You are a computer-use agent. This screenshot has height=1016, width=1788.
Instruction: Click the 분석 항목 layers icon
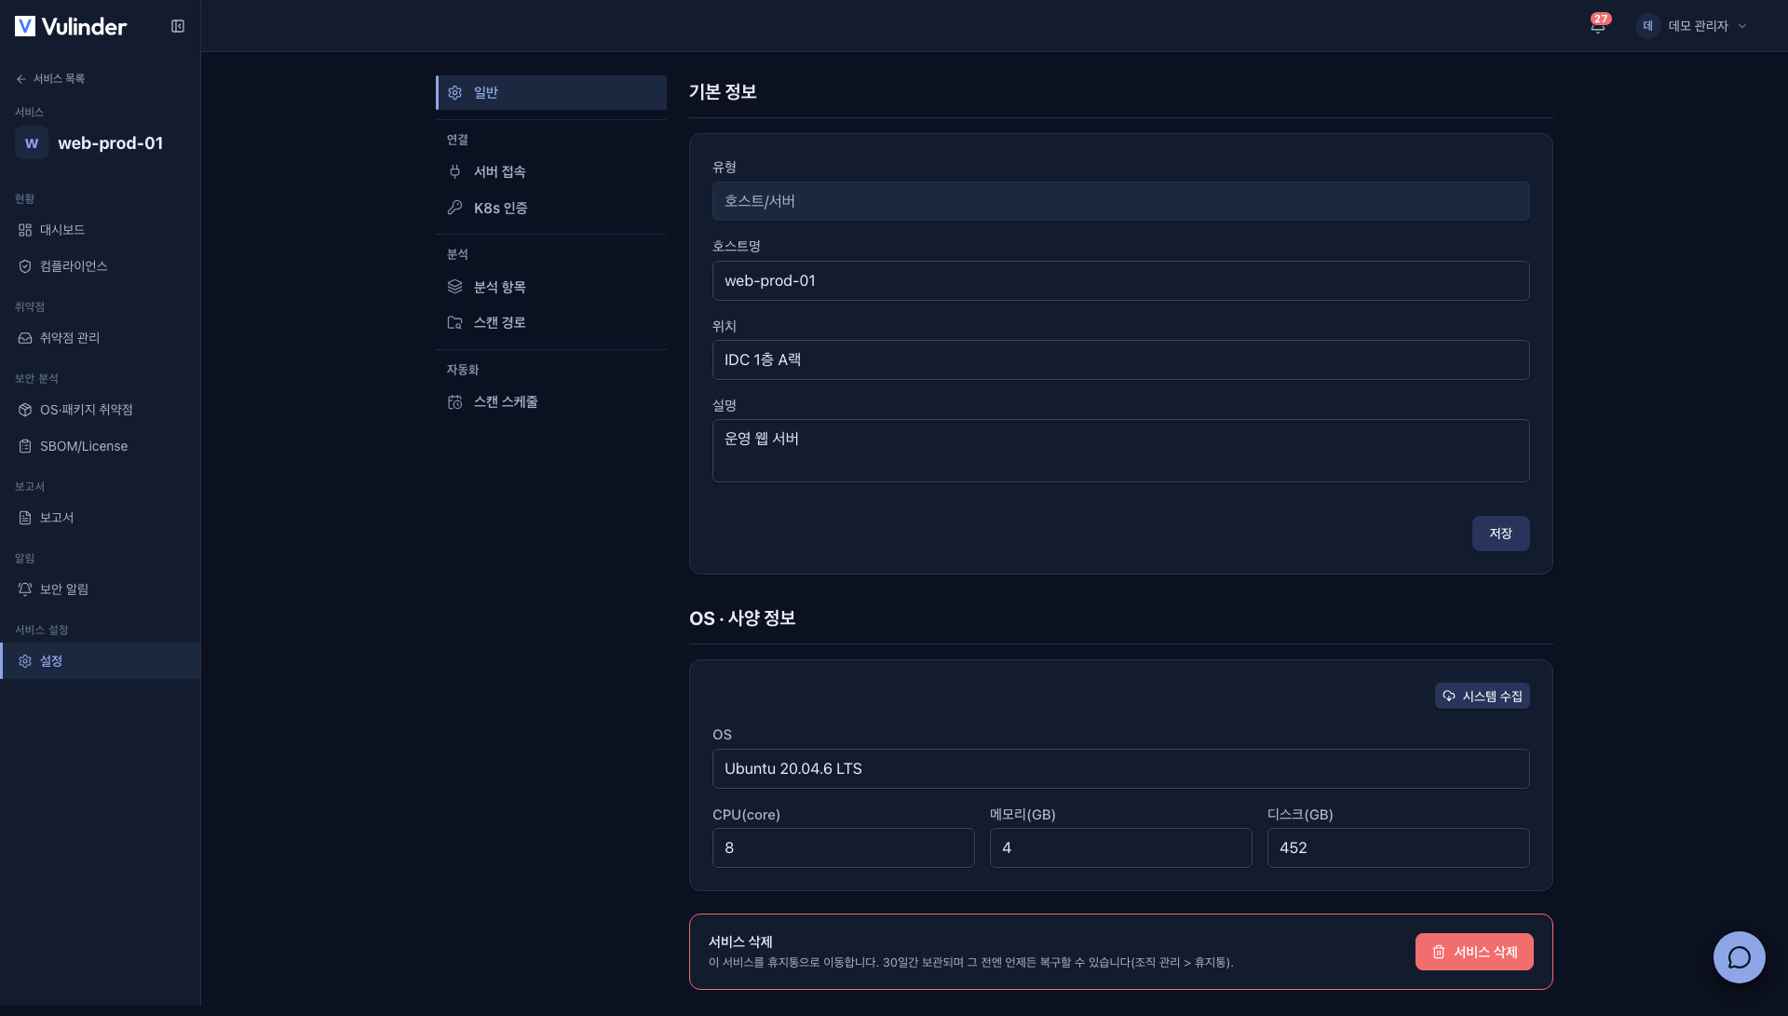tap(454, 287)
